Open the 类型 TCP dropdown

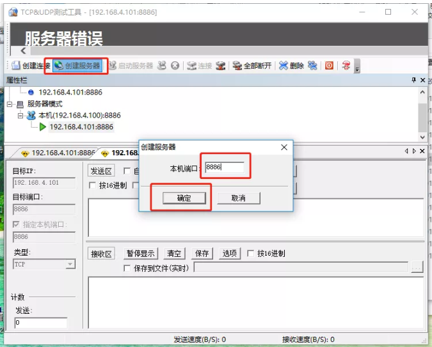70,265
